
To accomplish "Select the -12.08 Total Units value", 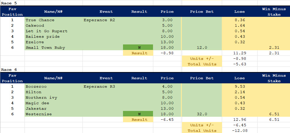I will tap(239, 131).
